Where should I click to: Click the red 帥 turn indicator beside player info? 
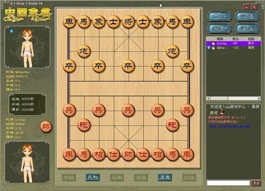pos(46,127)
